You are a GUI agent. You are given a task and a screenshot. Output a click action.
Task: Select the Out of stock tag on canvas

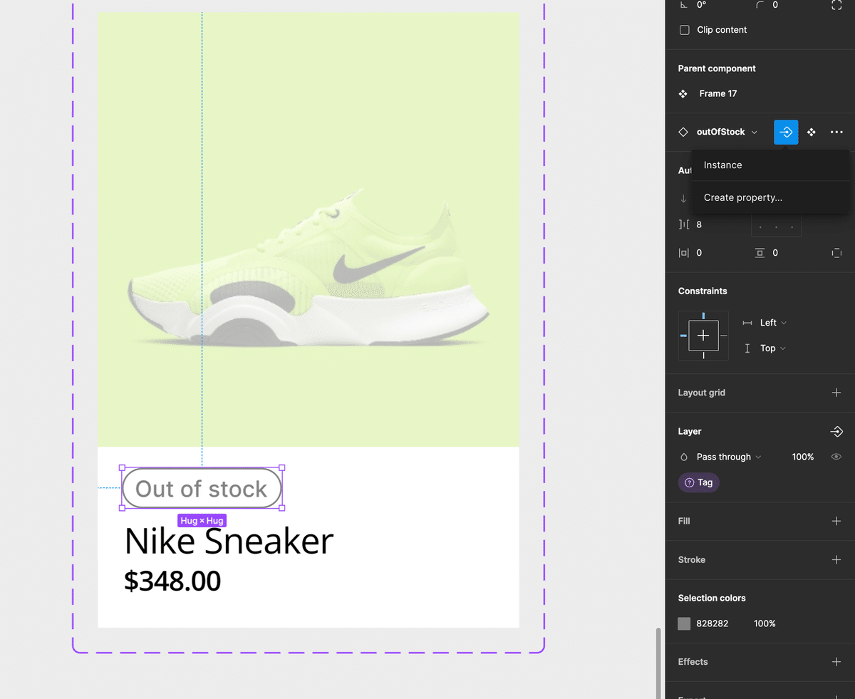202,488
